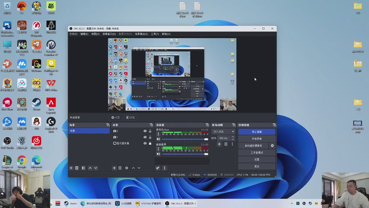Viewport: 369px width, 208px height.
Task: Add a new transition with plus icon
Action: tap(219, 144)
